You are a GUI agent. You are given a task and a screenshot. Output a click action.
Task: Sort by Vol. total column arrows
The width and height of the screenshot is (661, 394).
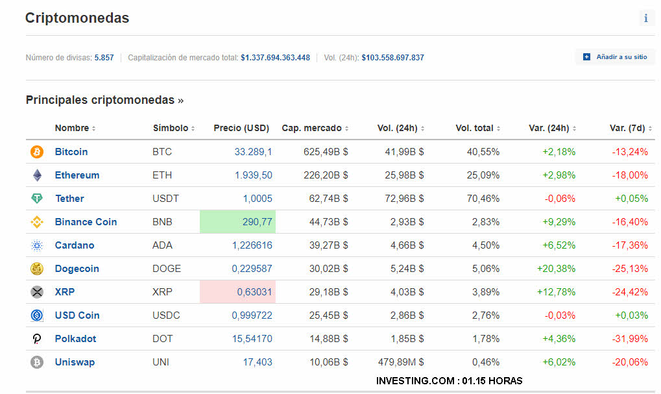pyautogui.click(x=498, y=129)
